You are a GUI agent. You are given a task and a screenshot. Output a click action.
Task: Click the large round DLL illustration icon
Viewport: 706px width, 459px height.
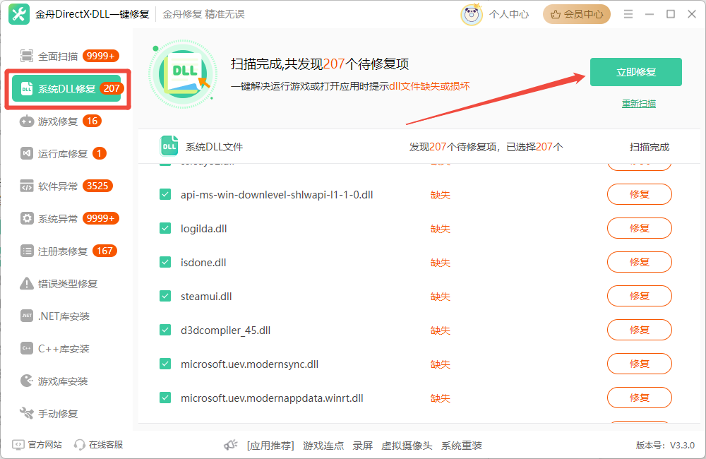pos(183,73)
